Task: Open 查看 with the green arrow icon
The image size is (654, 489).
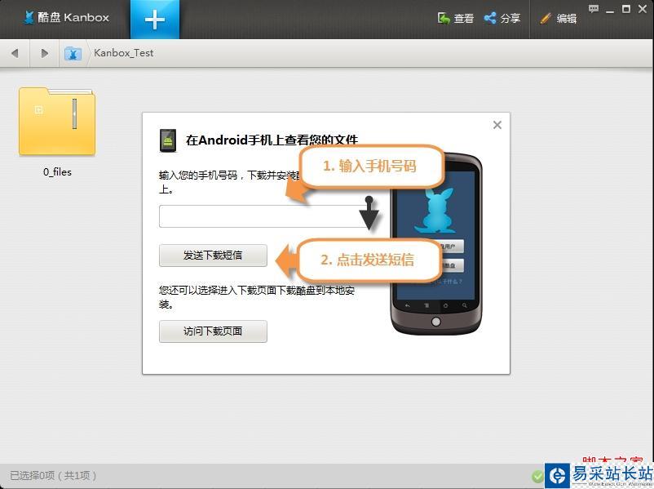Action: click(443, 18)
